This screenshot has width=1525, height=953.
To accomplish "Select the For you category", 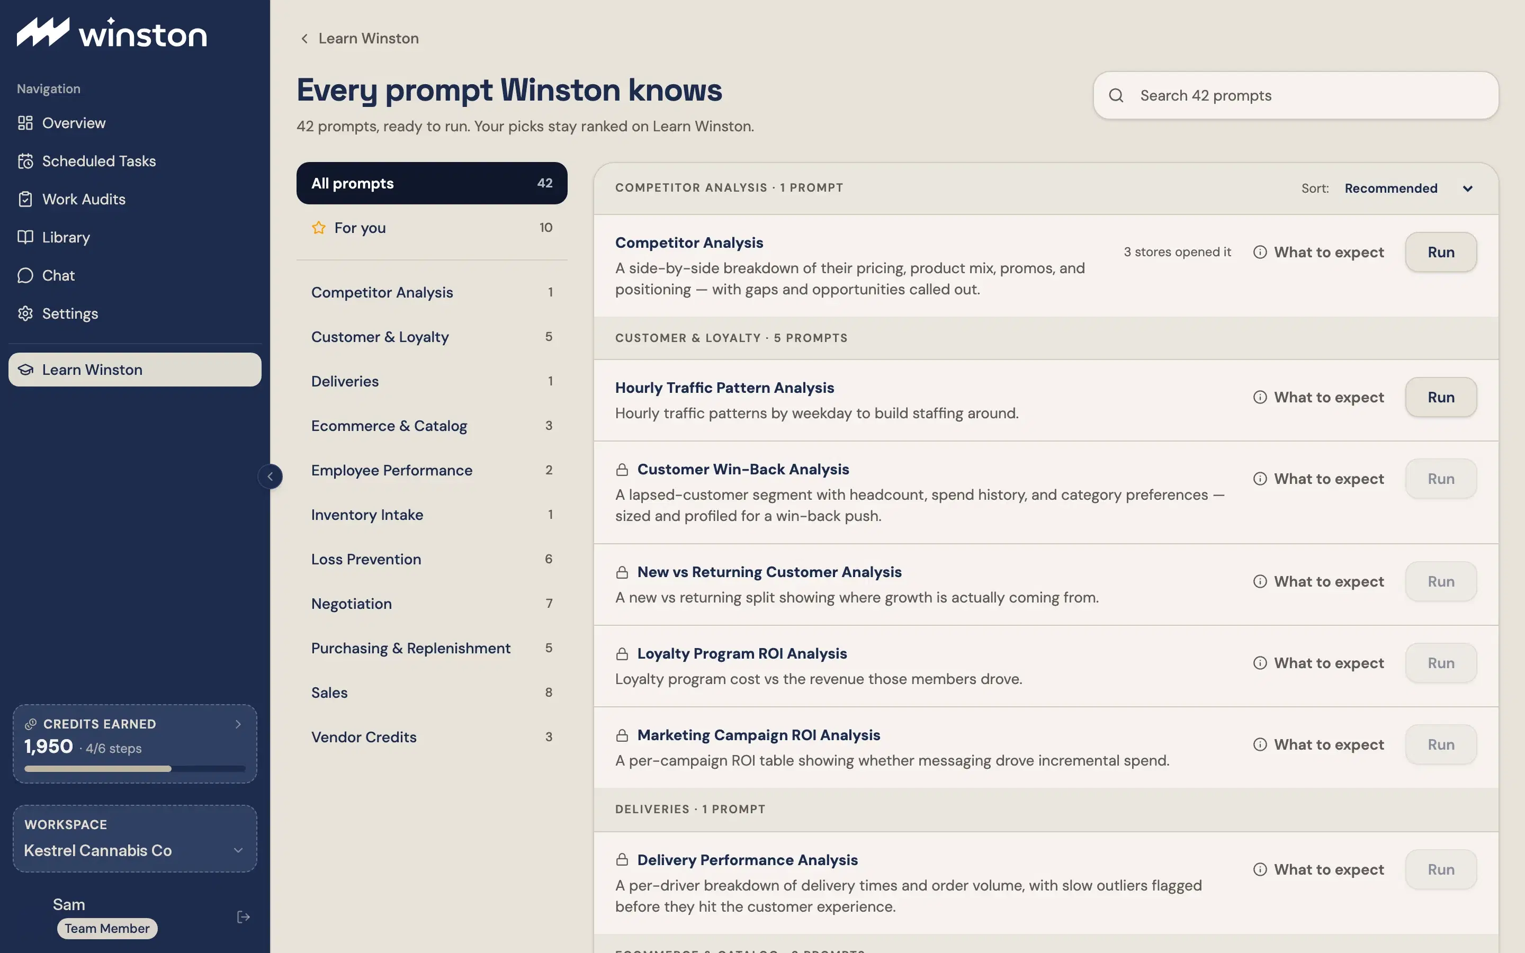I will tap(432, 228).
